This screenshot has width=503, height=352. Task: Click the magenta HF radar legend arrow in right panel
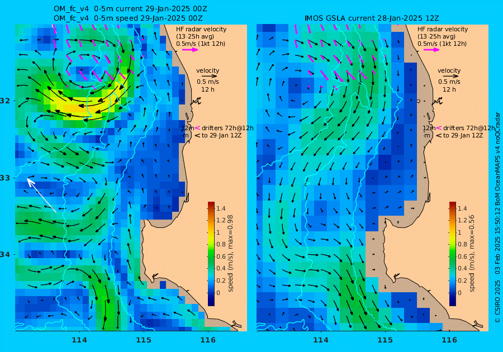[431, 50]
